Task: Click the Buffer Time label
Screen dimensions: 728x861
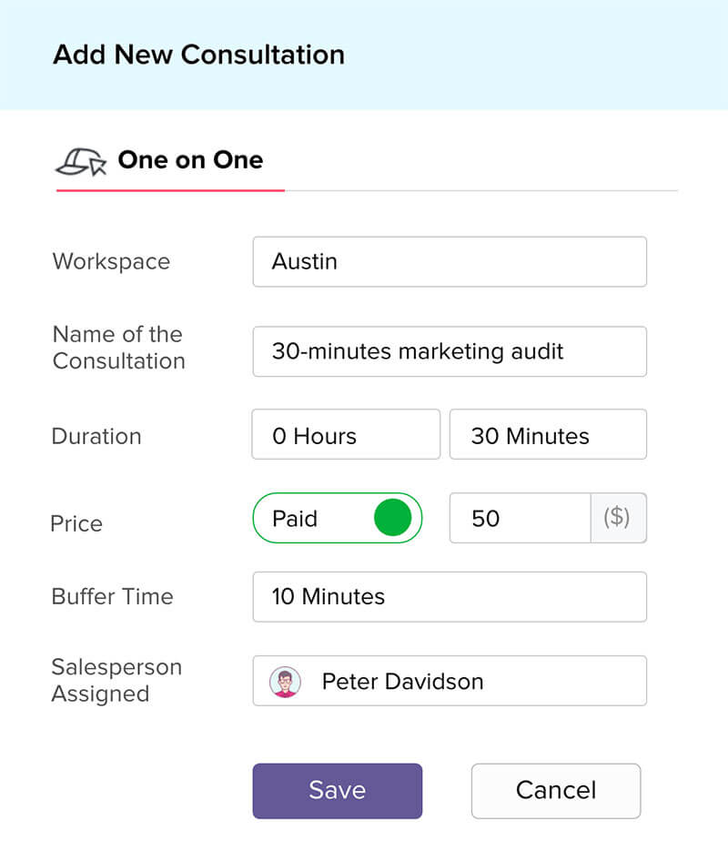Action: tap(112, 597)
